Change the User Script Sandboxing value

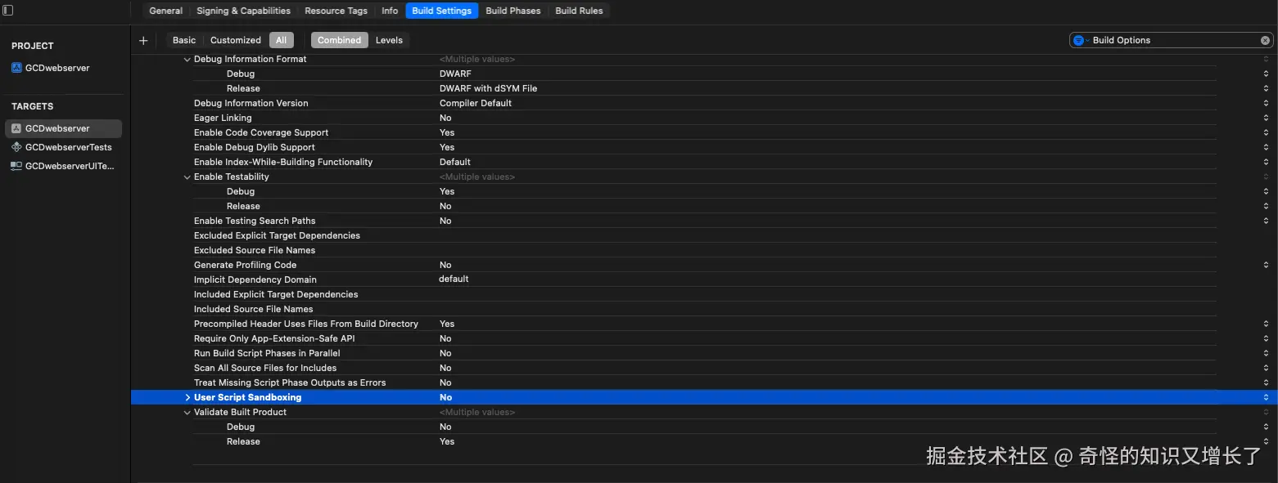[1266, 397]
